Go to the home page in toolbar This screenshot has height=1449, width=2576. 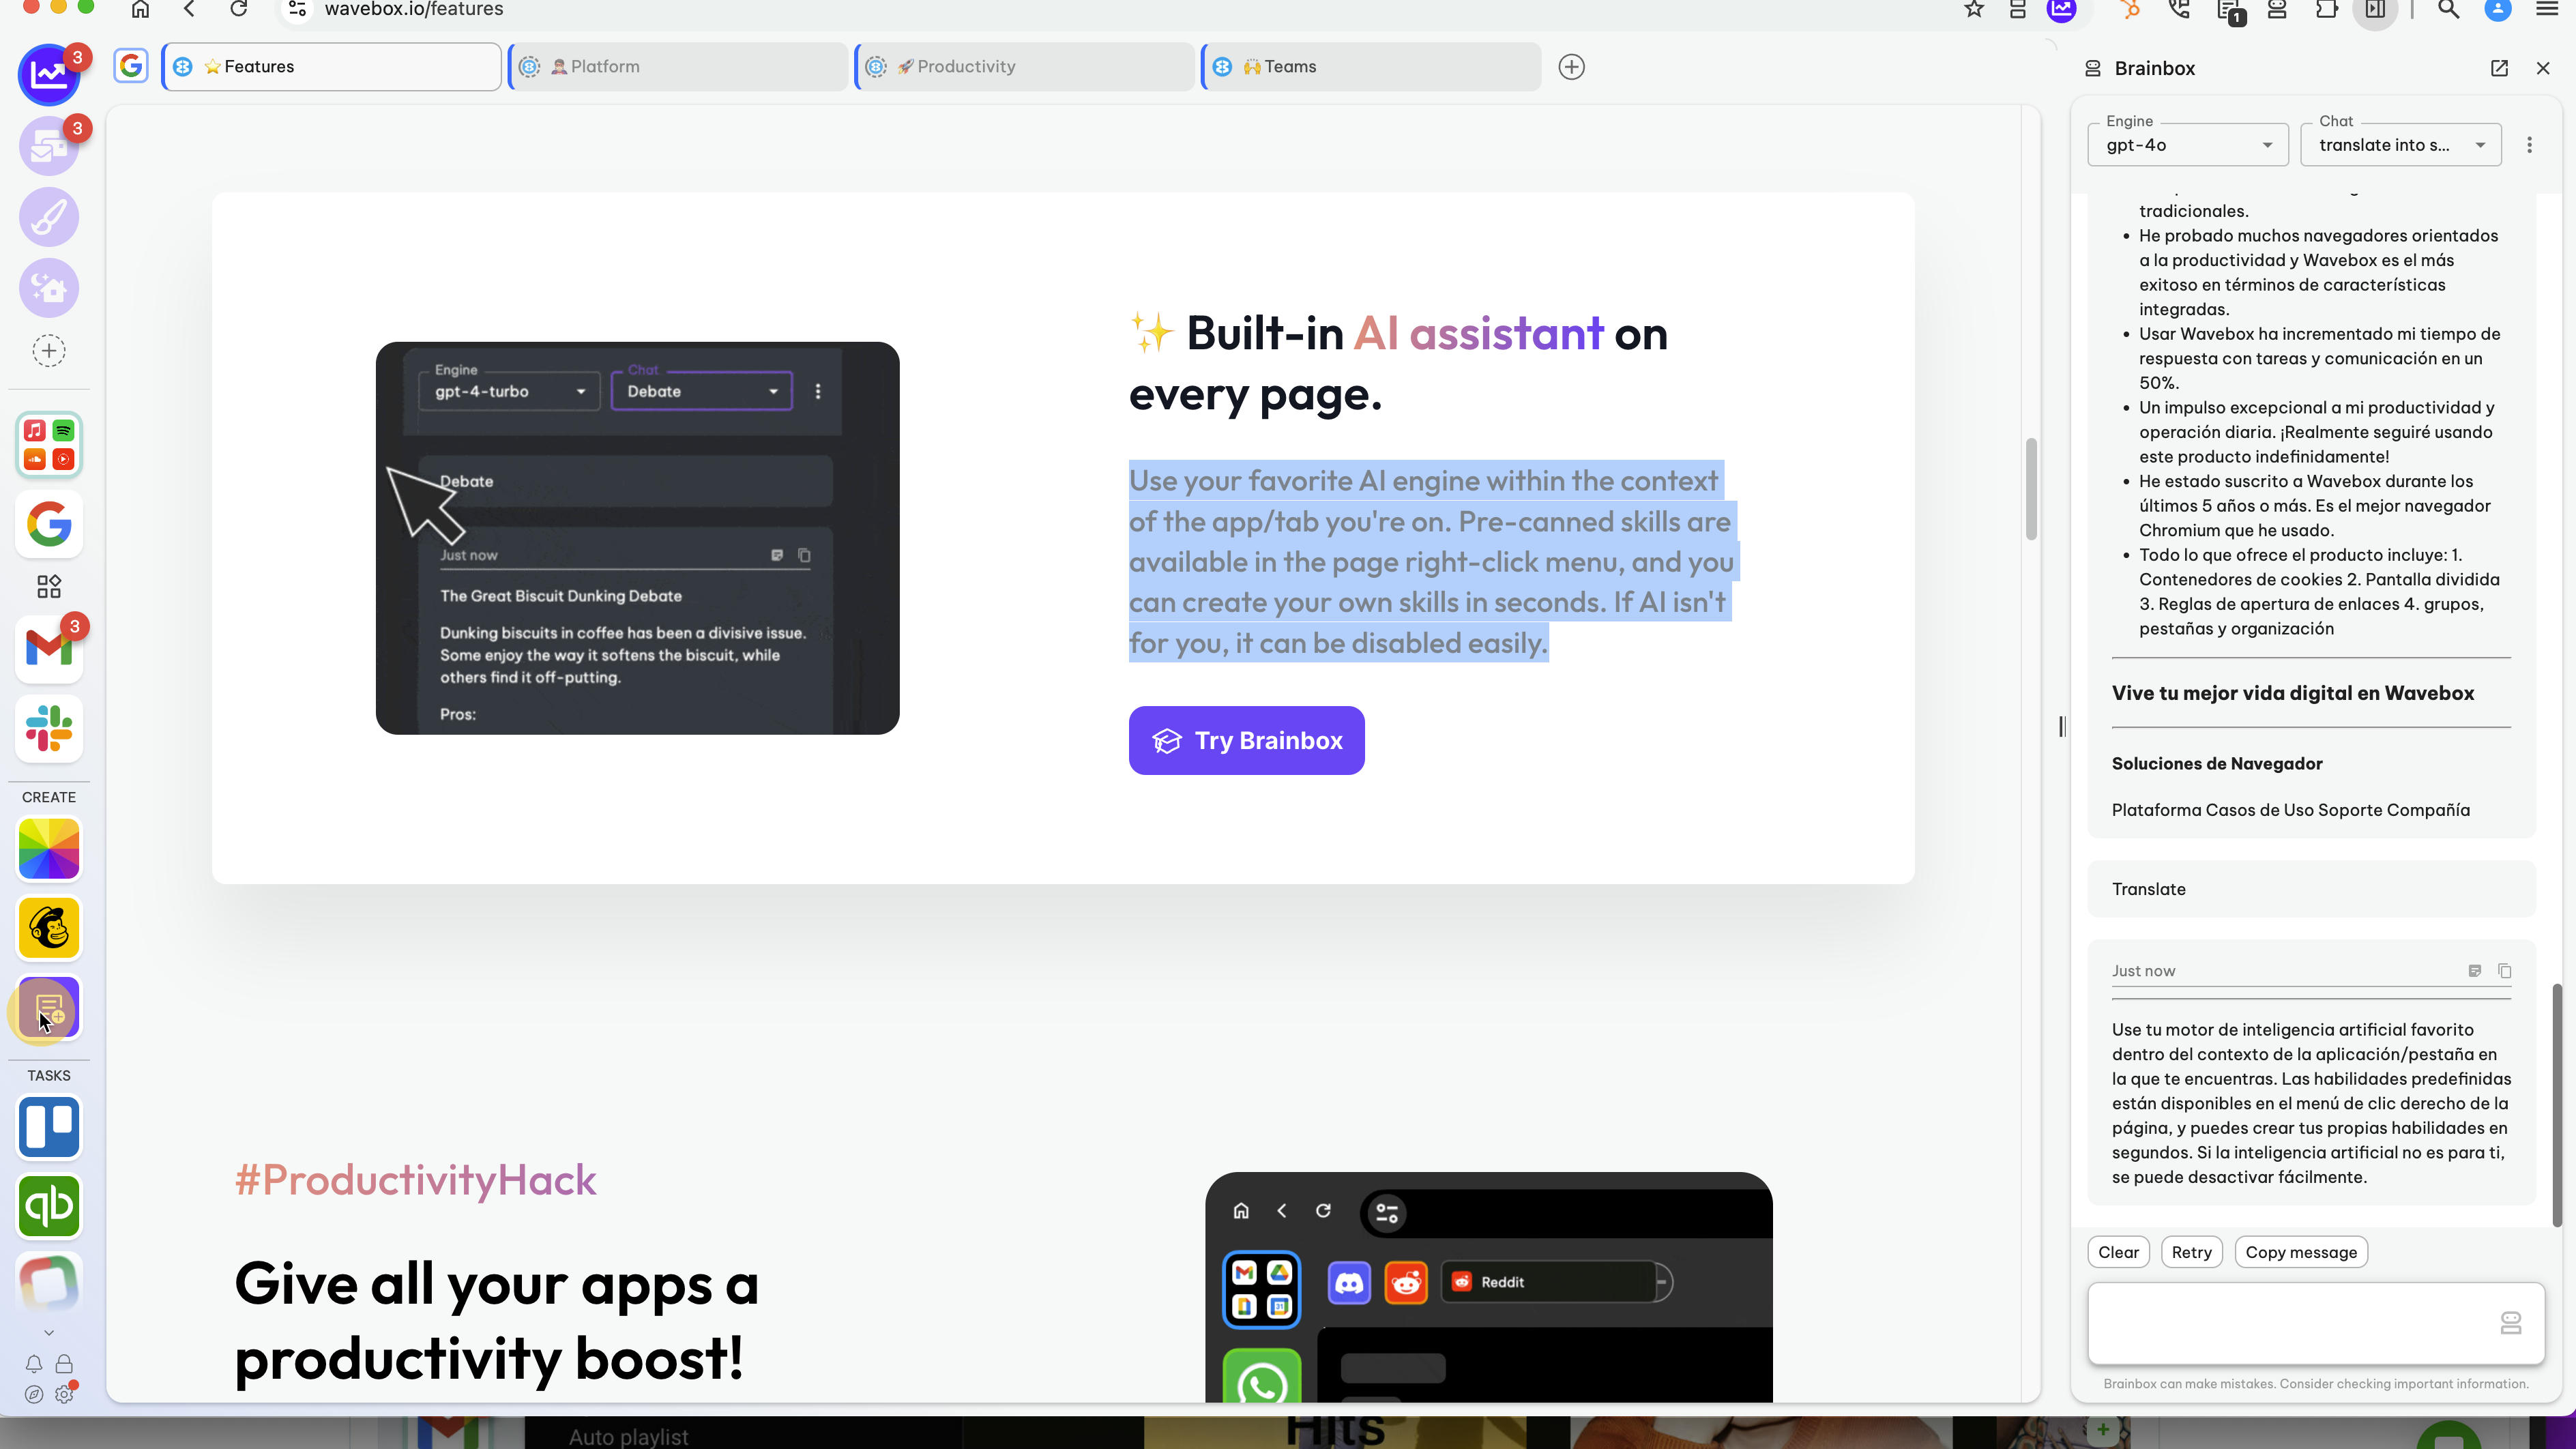140,9
